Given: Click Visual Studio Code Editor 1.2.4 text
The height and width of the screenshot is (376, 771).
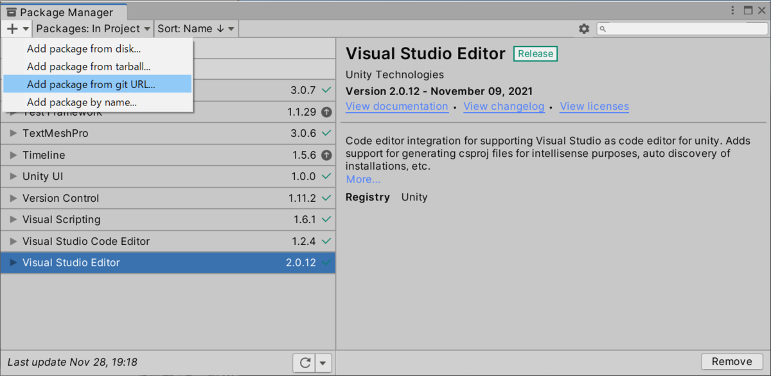Looking at the screenshot, I should 304,241.
